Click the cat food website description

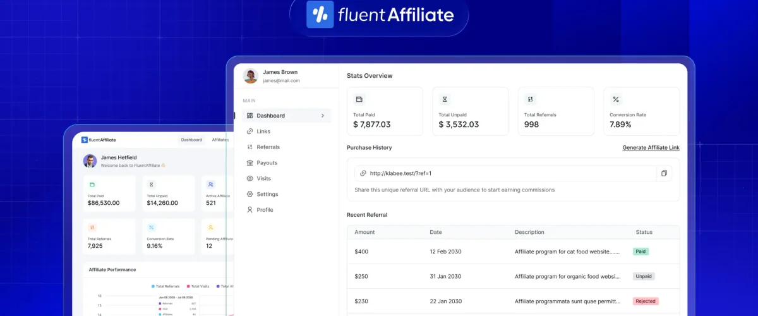567,252
